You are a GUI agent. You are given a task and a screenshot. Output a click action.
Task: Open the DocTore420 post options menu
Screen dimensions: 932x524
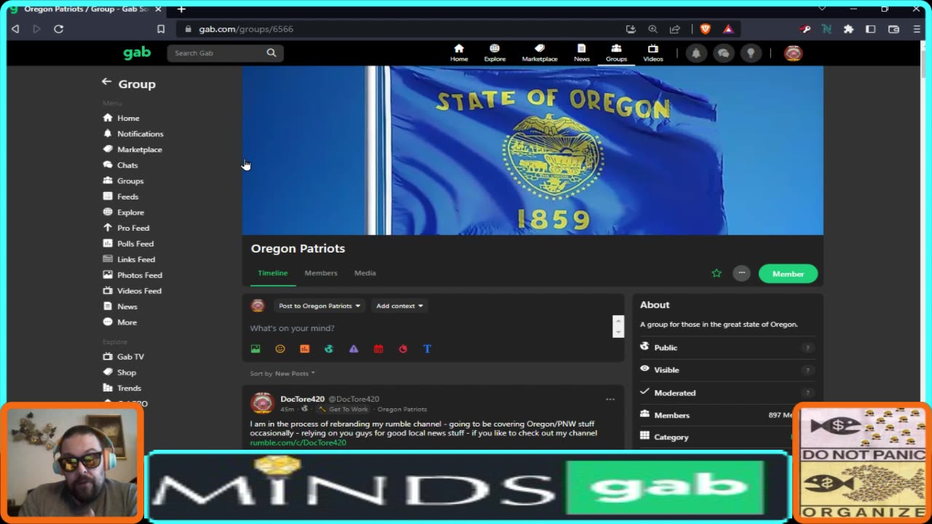610,399
